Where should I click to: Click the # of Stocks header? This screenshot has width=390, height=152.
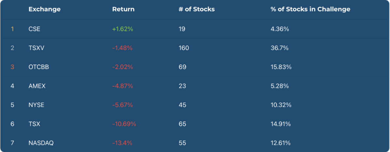click(197, 9)
